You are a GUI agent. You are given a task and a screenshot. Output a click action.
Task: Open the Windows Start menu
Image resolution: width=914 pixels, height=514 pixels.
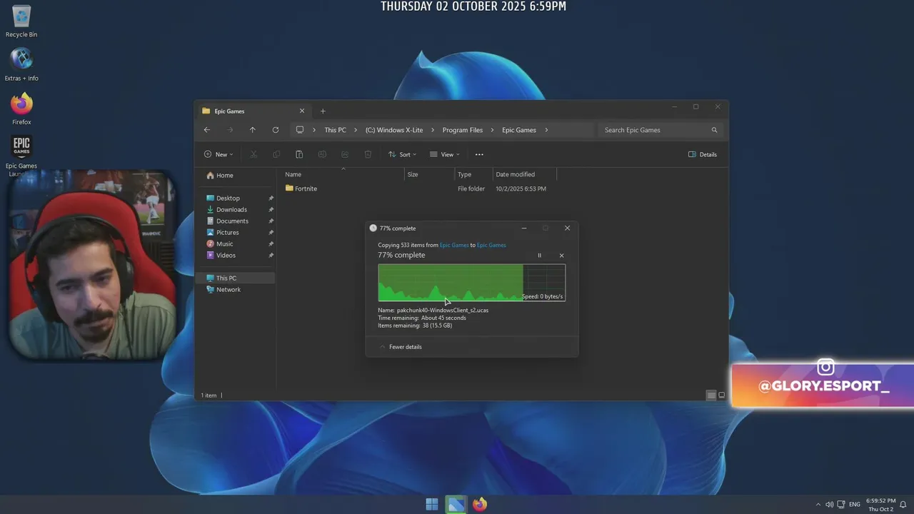pyautogui.click(x=432, y=504)
